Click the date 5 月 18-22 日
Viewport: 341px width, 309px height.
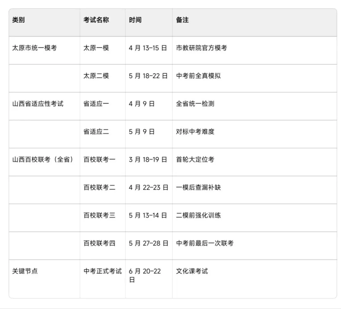click(148, 76)
